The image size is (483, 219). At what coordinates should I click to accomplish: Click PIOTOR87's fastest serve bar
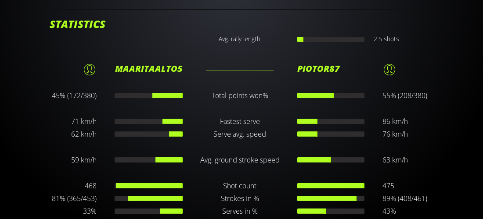coord(331,121)
